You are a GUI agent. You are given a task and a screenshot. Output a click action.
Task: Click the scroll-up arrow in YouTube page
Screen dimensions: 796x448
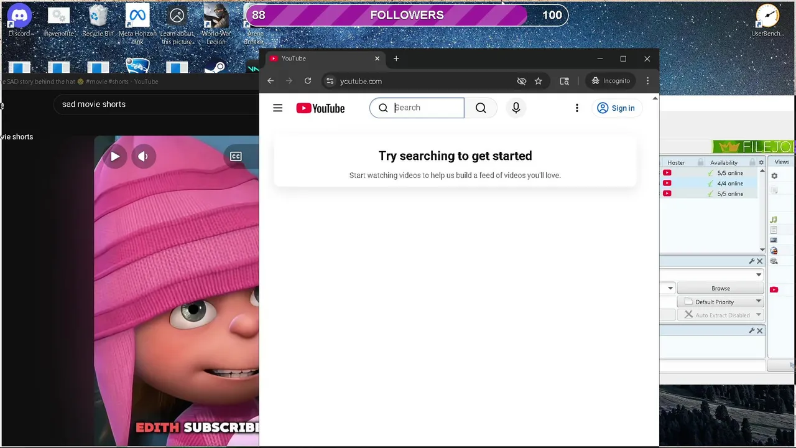click(655, 98)
